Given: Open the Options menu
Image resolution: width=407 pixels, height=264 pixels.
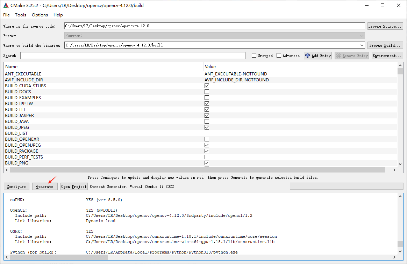Looking at the screenshot, I should pos(40,15).
